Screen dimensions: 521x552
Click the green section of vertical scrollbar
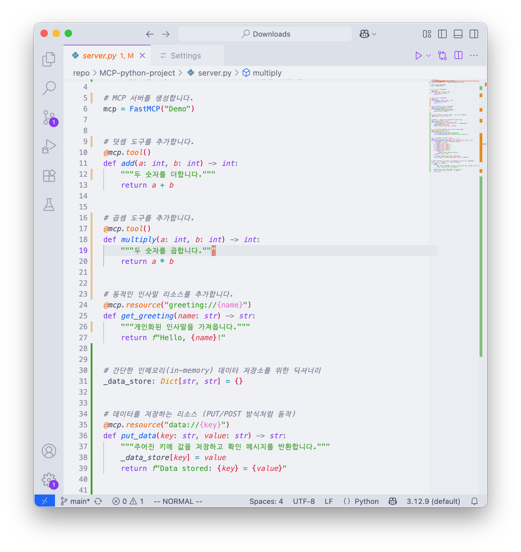point(481,266)
